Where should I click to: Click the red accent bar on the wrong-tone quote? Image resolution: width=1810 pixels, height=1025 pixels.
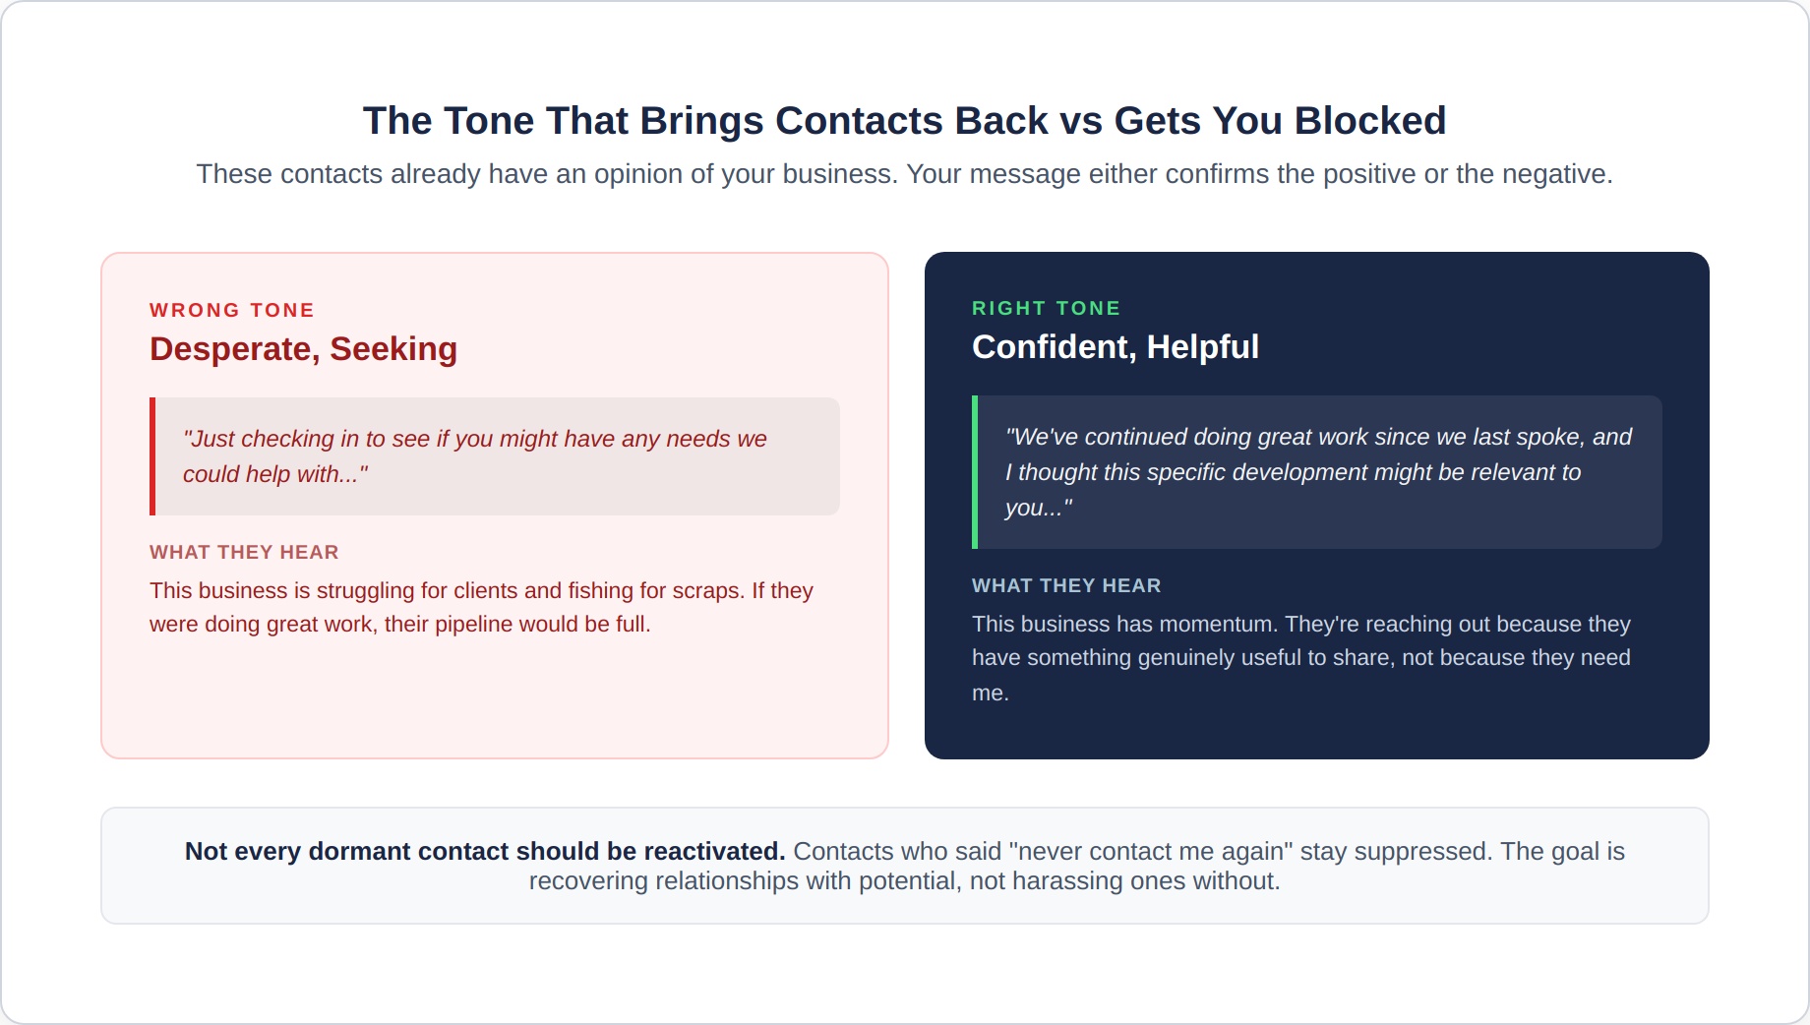point(152,456)
